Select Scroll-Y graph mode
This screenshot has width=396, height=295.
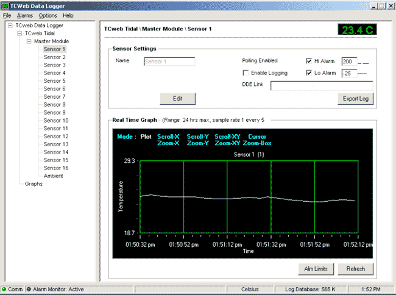tap(198, 137)
